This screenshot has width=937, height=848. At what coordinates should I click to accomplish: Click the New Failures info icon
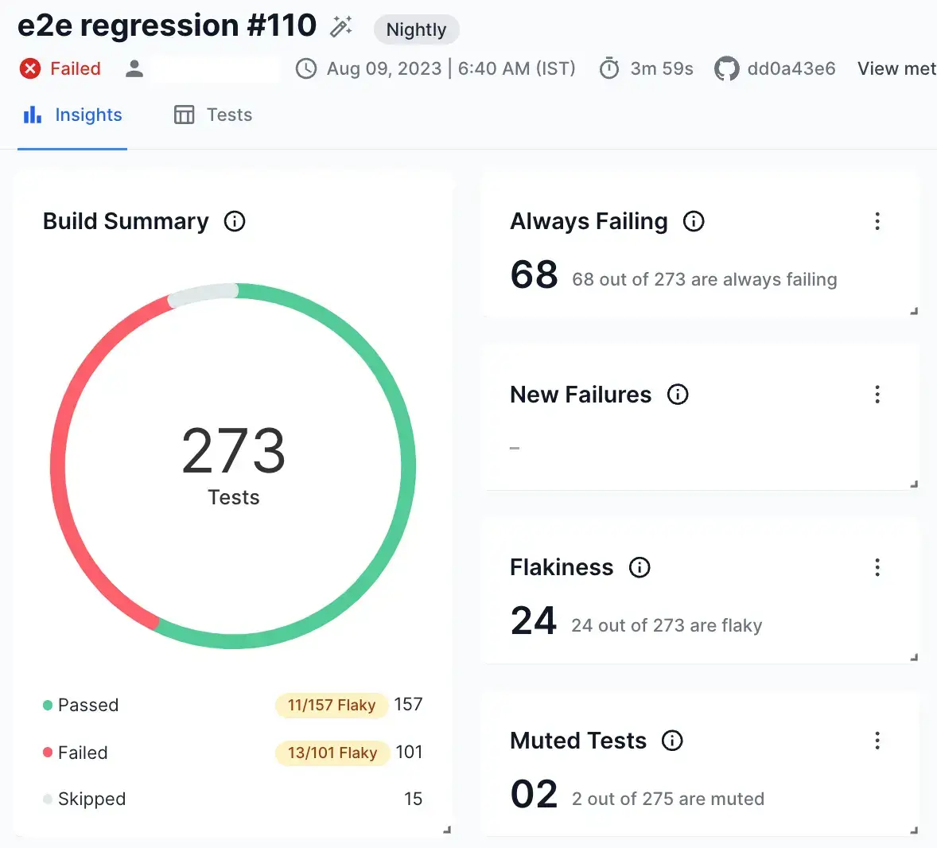click(678, 395)
